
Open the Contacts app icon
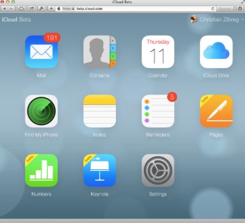coord(100,52)
